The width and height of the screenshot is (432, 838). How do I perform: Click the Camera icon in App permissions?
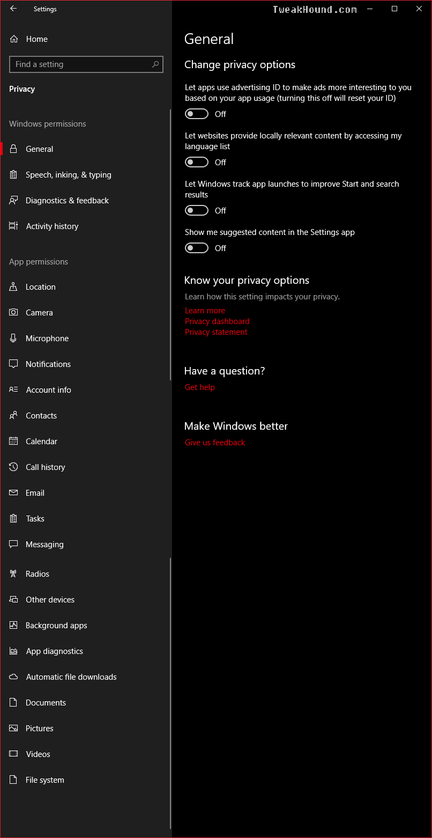(14, 312)
